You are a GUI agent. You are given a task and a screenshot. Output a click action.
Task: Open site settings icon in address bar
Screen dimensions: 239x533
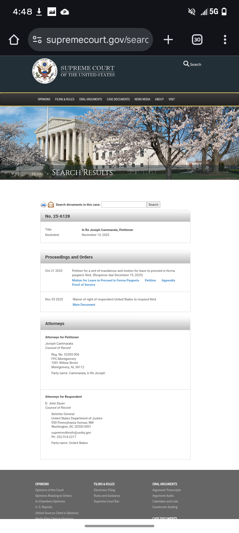point(37,40)
